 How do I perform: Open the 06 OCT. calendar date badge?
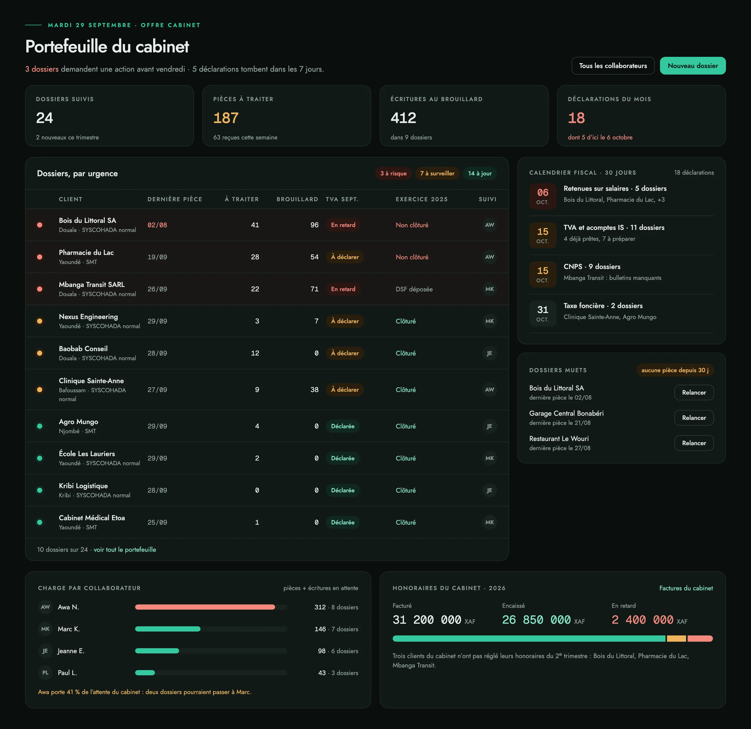(542, 196)
